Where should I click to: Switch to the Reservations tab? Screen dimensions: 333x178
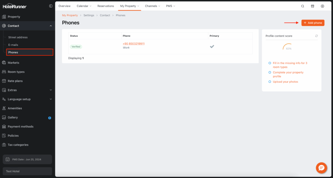click(106, 6)
